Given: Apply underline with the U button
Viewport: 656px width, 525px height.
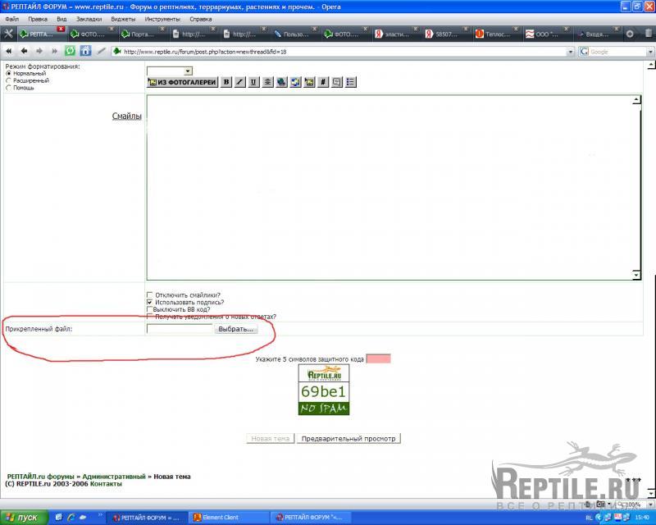Looking at the screenshot, I should [x=253, y=82].
